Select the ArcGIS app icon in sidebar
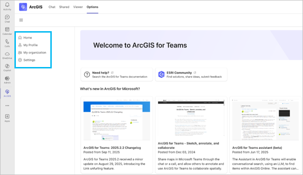Image resolution: width=303 pixels, height=175 pixels. (x=7, y=92)
